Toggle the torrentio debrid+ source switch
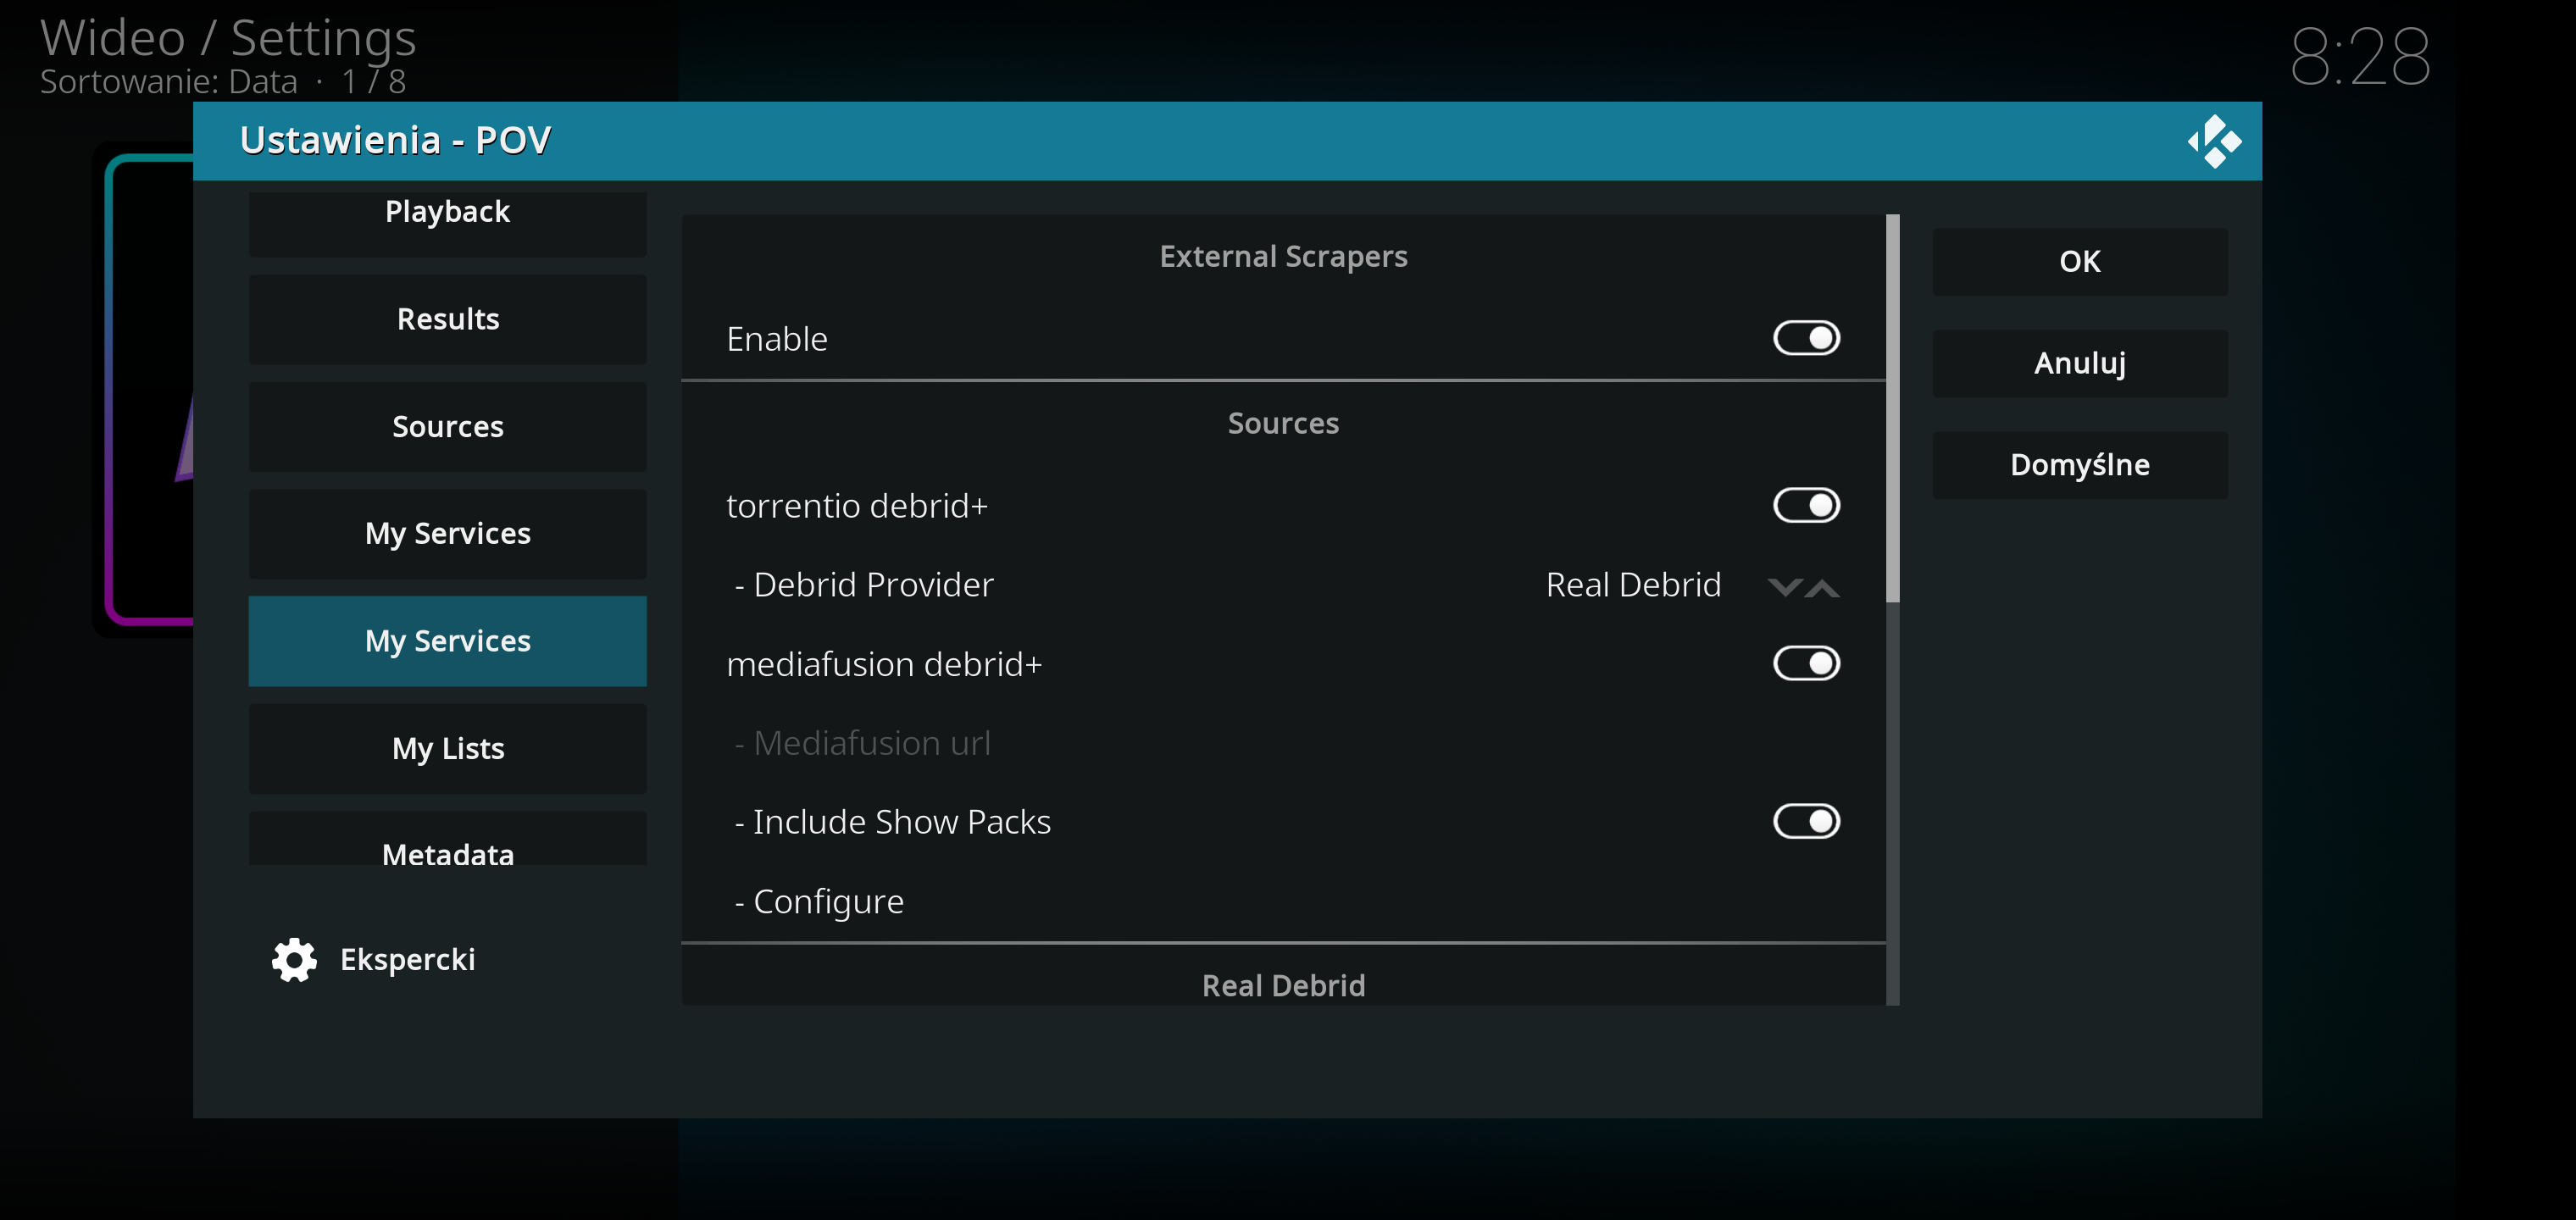Viewport: 2576px width, 1220px height. pos(1804,504)
